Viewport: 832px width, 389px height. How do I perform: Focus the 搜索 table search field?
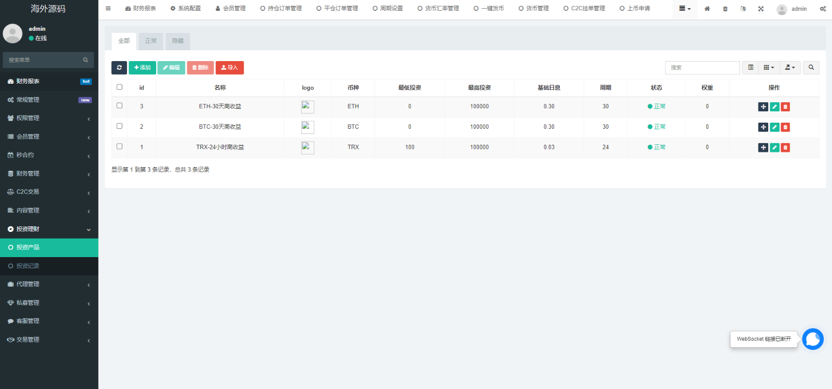coord(702,68)
